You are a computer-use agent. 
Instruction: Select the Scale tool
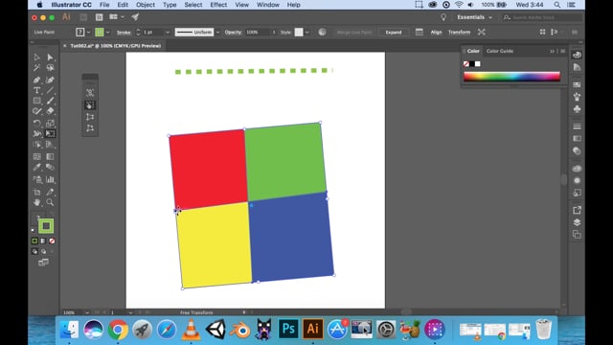coord(50,124)
